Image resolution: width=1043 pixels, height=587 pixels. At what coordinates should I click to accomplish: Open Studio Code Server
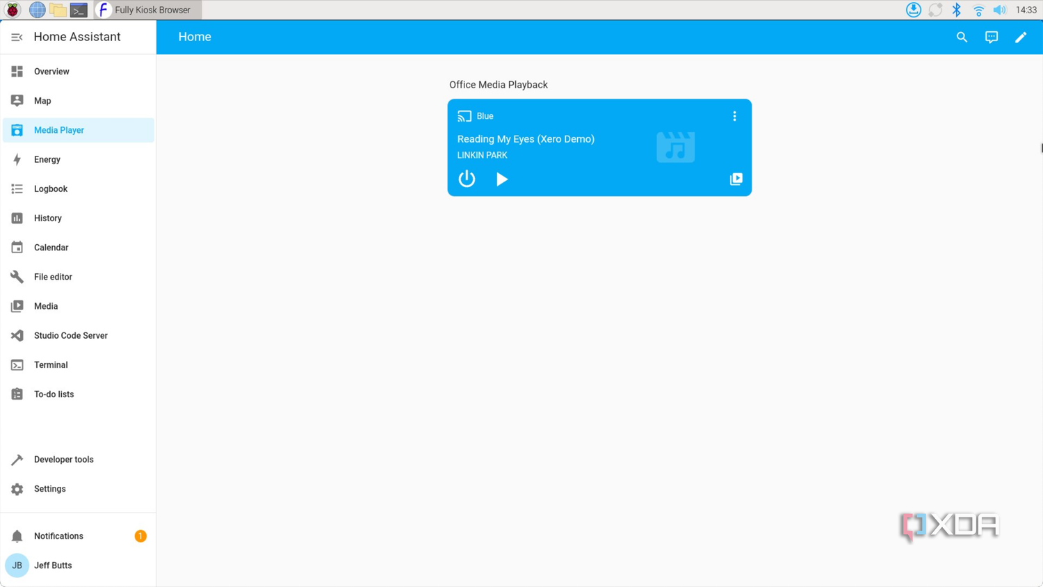tap(79, 335)
